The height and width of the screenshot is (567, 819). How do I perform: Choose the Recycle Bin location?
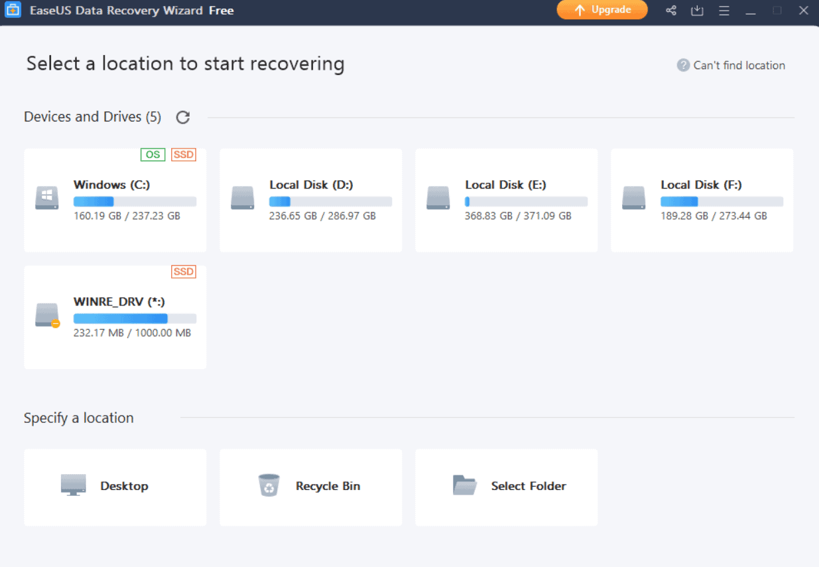(x=310, y=487)
